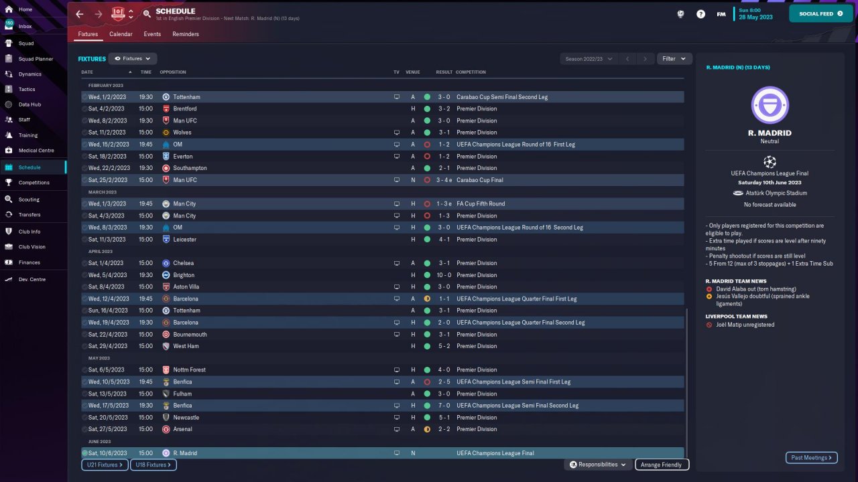Open the Filter dropdown

674,59
